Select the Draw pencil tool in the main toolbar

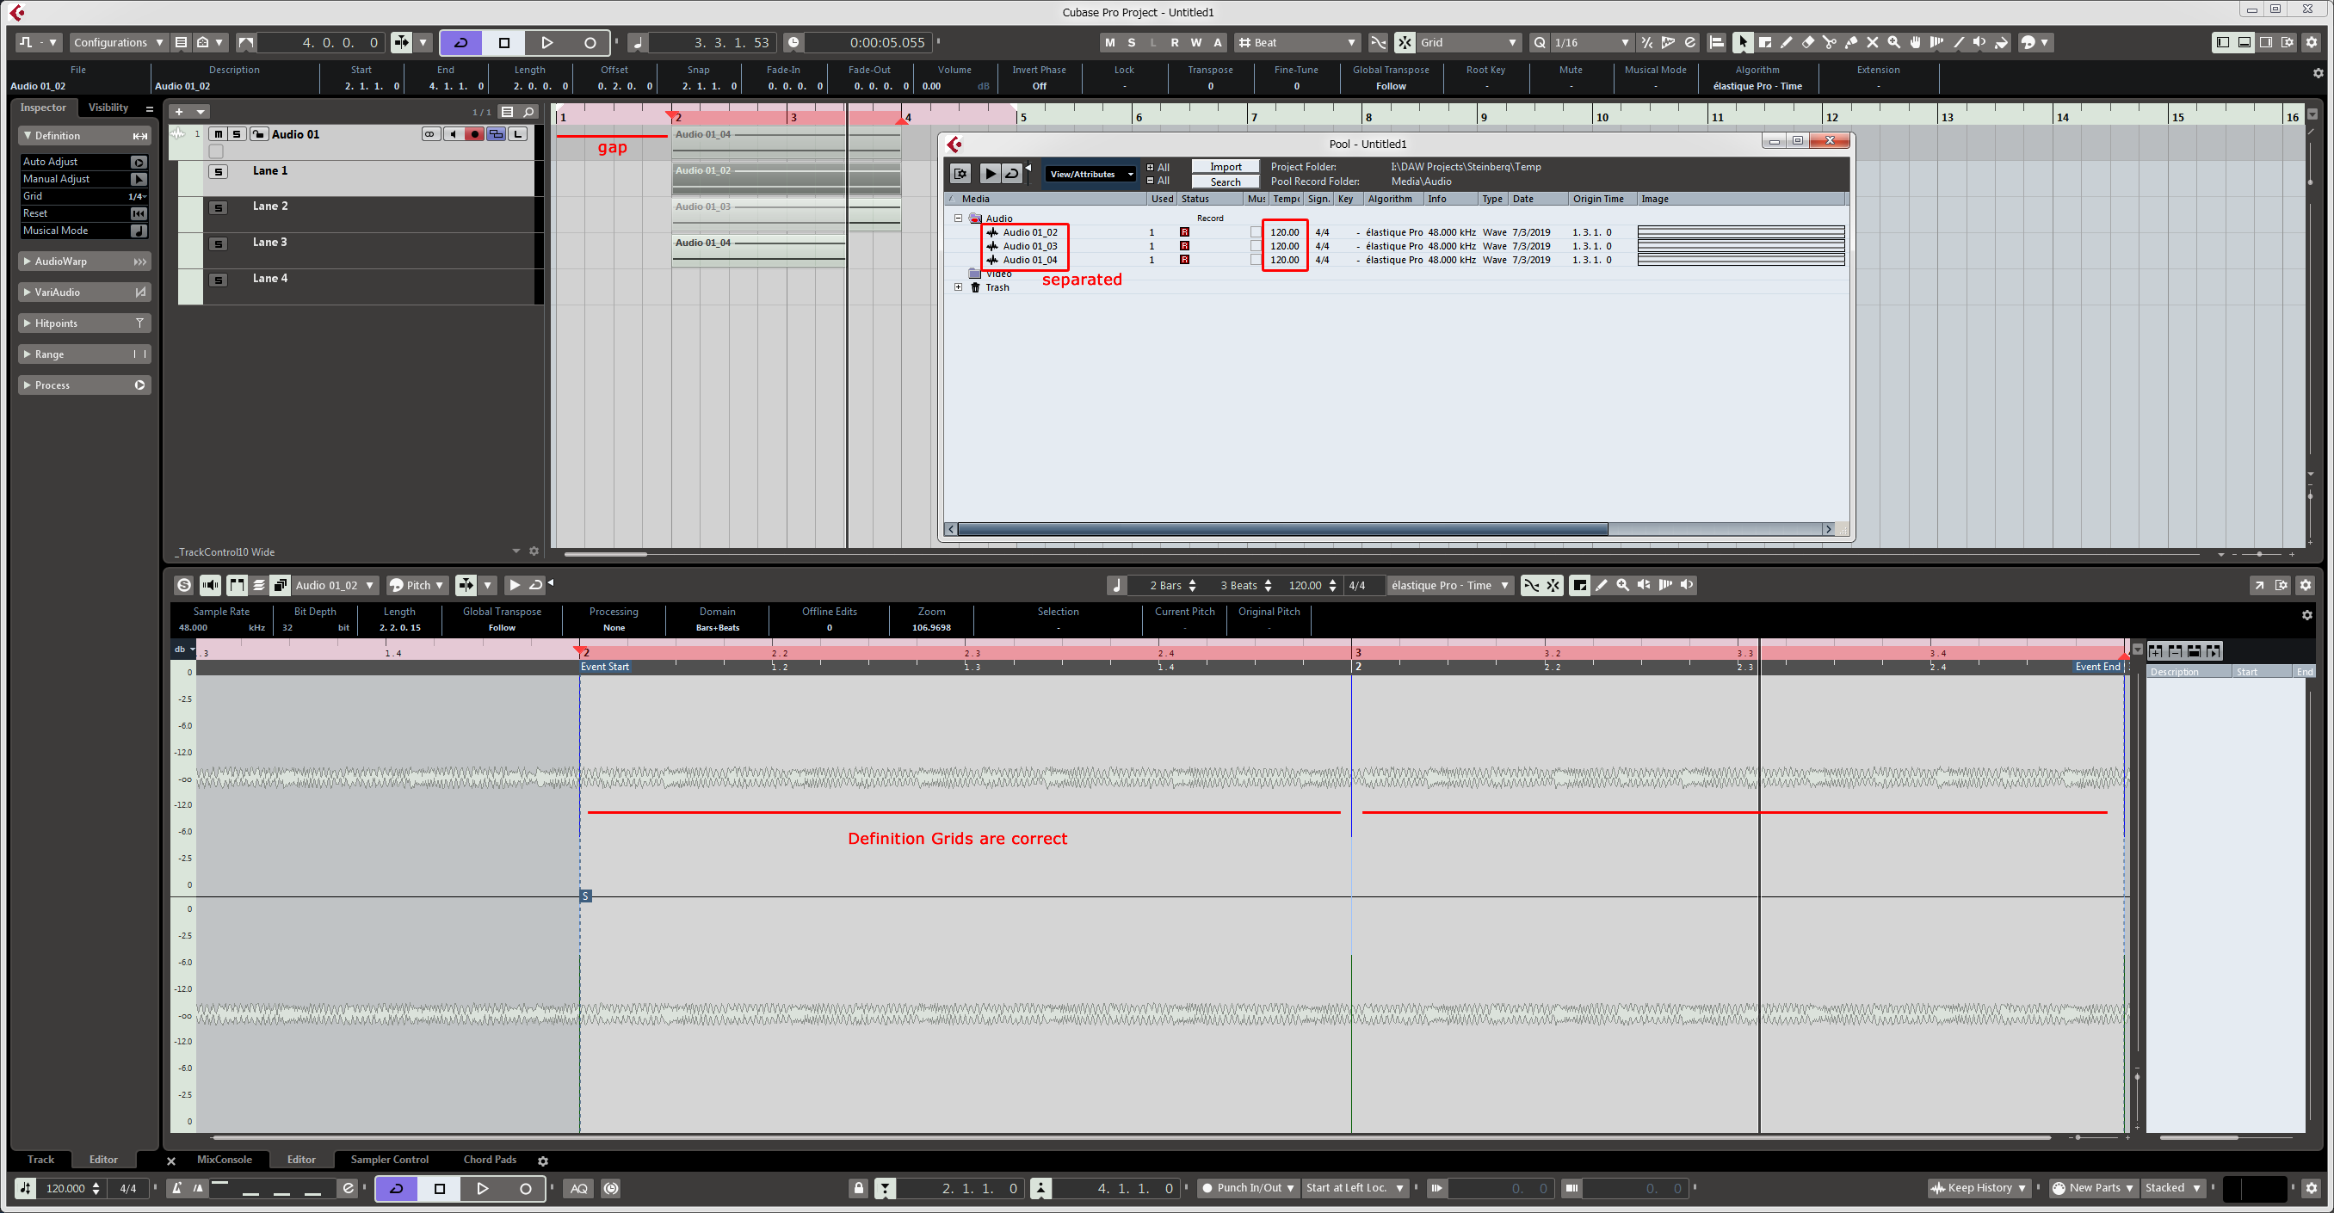click(x=1786, y=42)
